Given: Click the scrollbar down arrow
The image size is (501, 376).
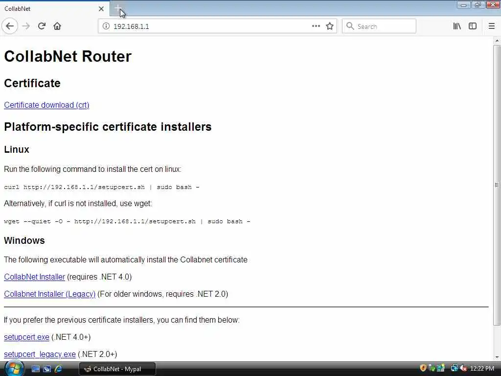Looking at the screenshot, I should click(497, 357).
